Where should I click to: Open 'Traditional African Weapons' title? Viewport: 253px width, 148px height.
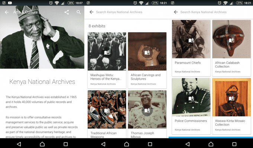tap(103, 135)
